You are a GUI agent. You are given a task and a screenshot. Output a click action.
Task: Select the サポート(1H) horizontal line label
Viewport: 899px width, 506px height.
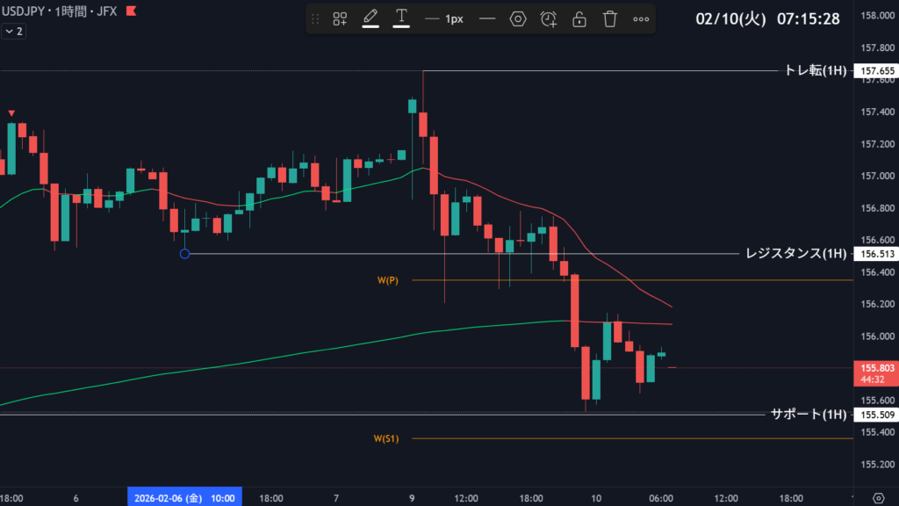click(x=809, y=414)
